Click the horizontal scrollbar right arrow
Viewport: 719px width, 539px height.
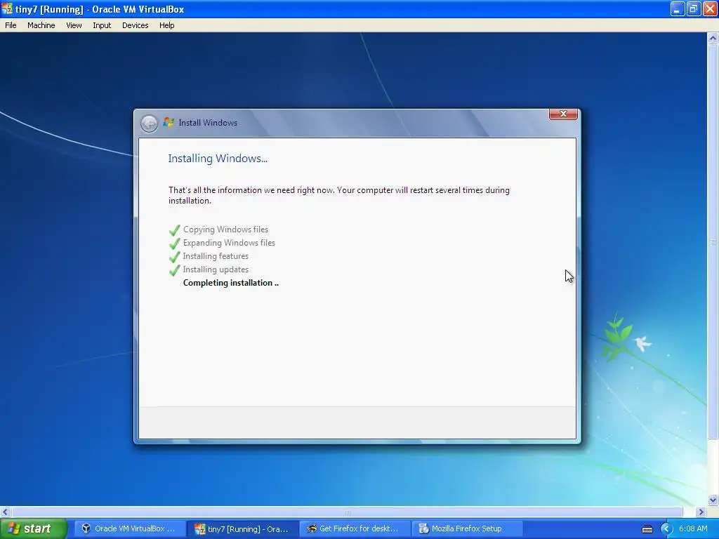[x=701, y=512]
